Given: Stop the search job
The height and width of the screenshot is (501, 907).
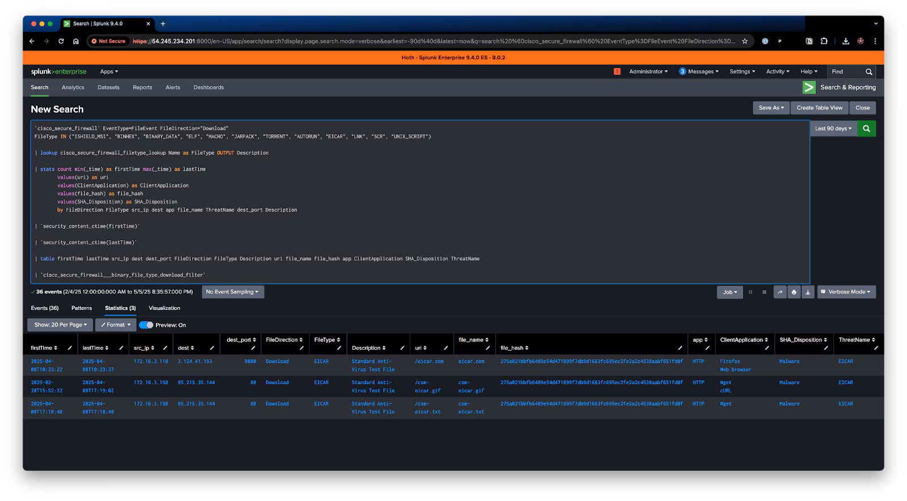Looking at the screenshot, I should click(764, 292).
